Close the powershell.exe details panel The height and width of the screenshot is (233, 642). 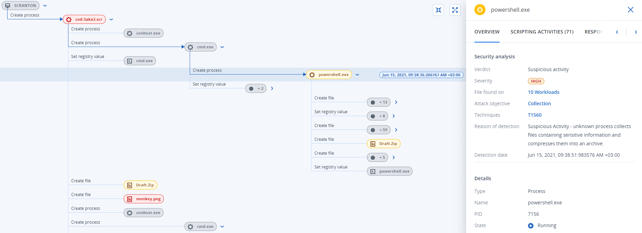tap(630, 10)
